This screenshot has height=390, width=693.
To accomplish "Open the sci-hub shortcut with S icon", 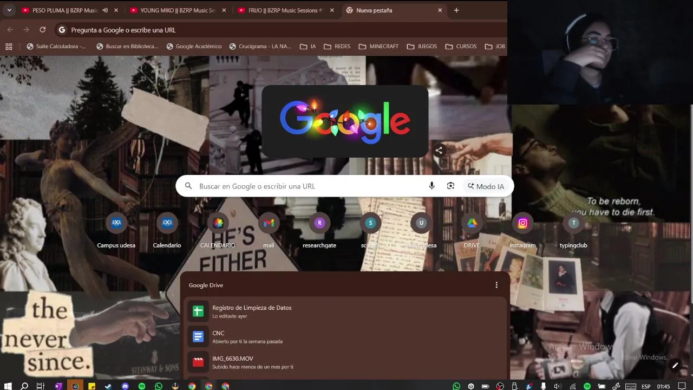I will (x=370, y=230).
